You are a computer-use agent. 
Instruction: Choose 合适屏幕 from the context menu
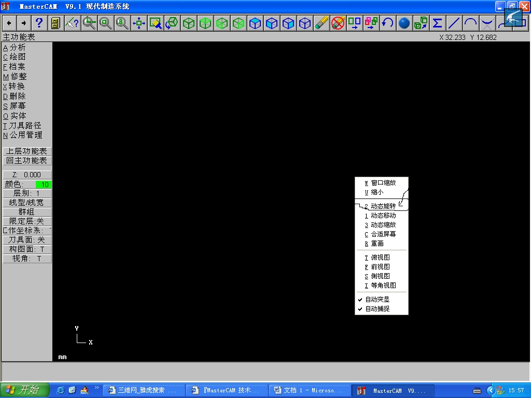tap(381, 234)
